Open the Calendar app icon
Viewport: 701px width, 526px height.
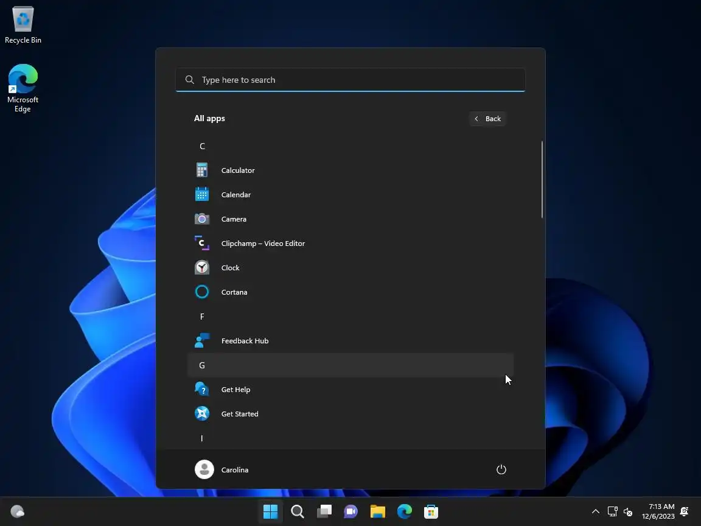click(201, 194)
